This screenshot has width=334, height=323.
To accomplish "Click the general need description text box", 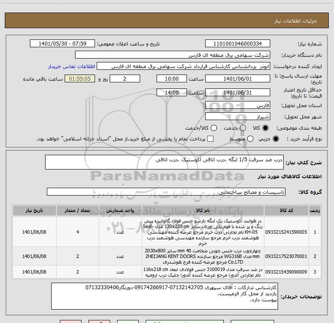I will point(164,162).
